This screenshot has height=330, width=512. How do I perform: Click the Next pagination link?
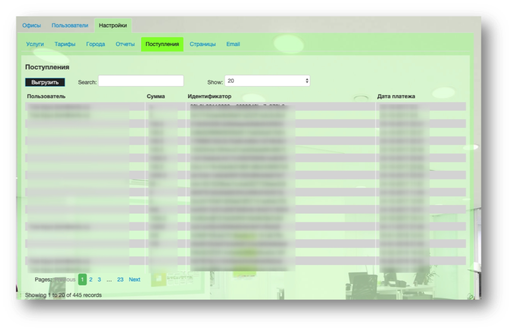[x=134, y=280]
